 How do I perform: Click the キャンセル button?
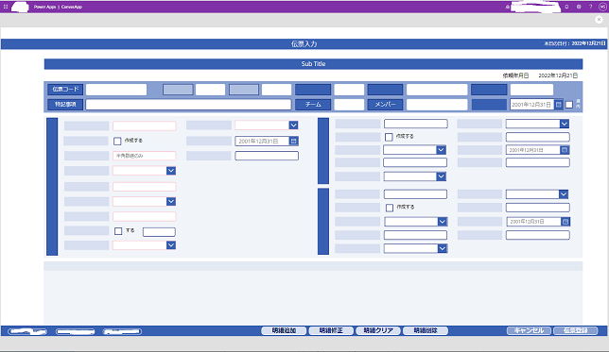[x=529, y=330]
